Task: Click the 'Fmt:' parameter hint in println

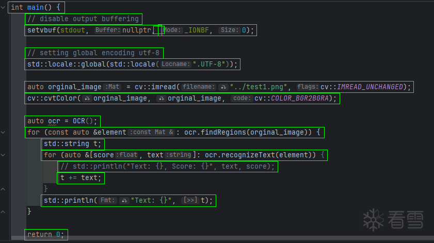Action: 108,200
